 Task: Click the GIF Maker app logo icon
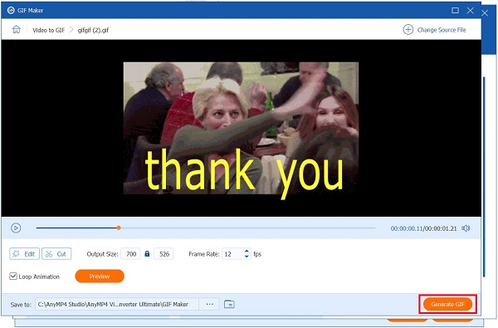click(11, 10)
